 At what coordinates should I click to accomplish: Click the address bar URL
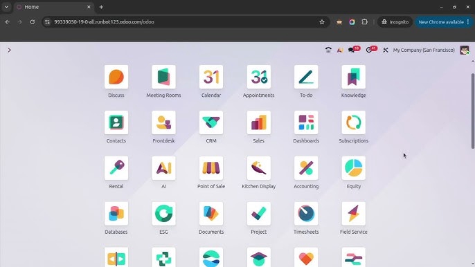(104, 22)
